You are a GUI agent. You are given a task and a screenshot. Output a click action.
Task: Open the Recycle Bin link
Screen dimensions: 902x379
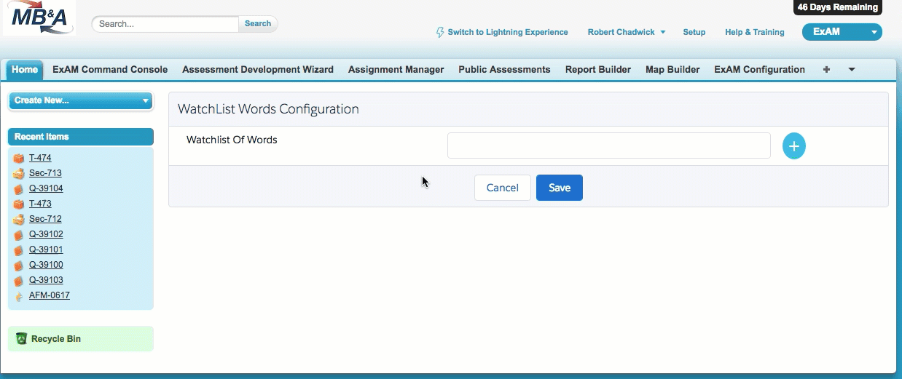tap(56, 339)
